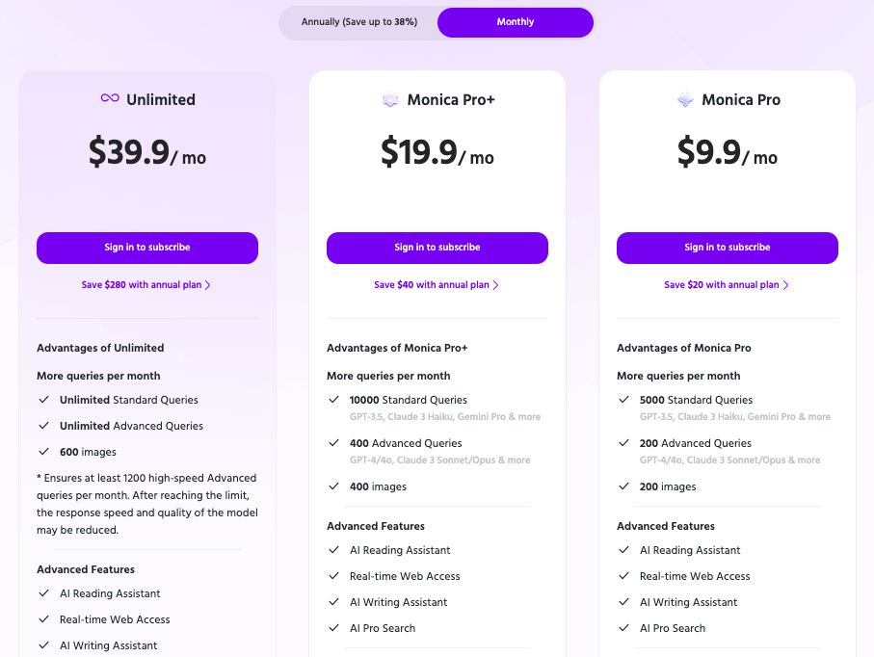Click the Monica Pro logo icon
Viewport: 874px width, 657px height.
tap(685, 100)
